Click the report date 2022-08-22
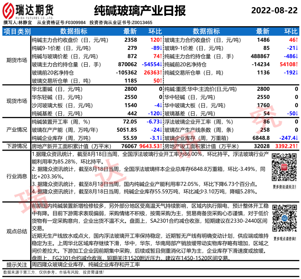The height and width of the screenshot is (279, 301). click(x=274, y=10)
